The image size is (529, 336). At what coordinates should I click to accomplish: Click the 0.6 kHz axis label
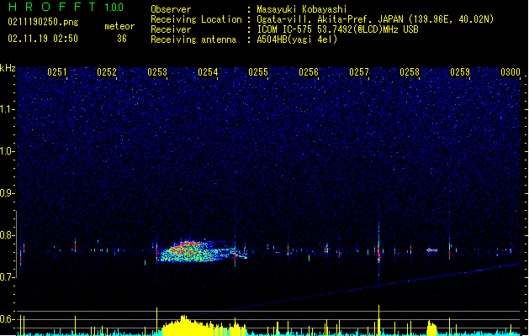coord(7,319)
